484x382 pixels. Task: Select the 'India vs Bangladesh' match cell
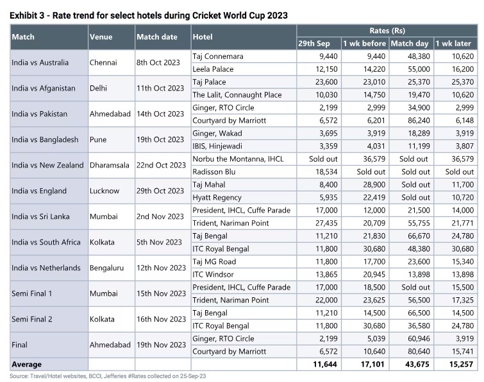49,140
